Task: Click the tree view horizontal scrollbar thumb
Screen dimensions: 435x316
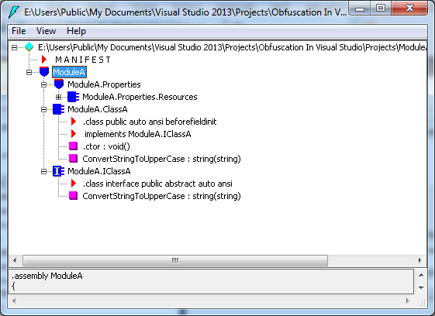Action: (175, 260)
